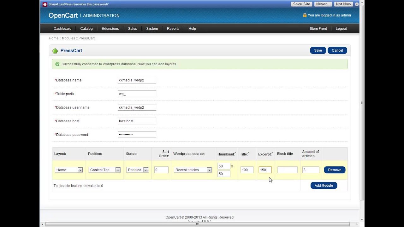Click the empty Block title field
The width and height of the screenshot is (404, 227).
(x=288, y=170)
